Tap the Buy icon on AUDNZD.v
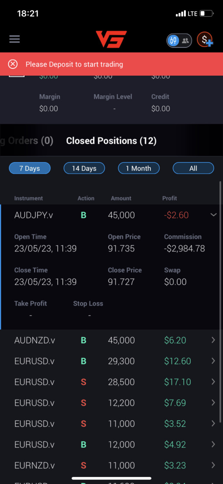This screenshot has height=484, width=223. tap(84, 340)
